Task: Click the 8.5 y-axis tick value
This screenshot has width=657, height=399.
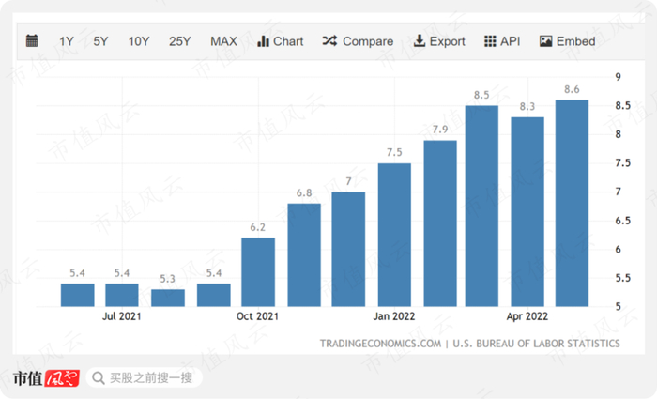Action: 622,105
